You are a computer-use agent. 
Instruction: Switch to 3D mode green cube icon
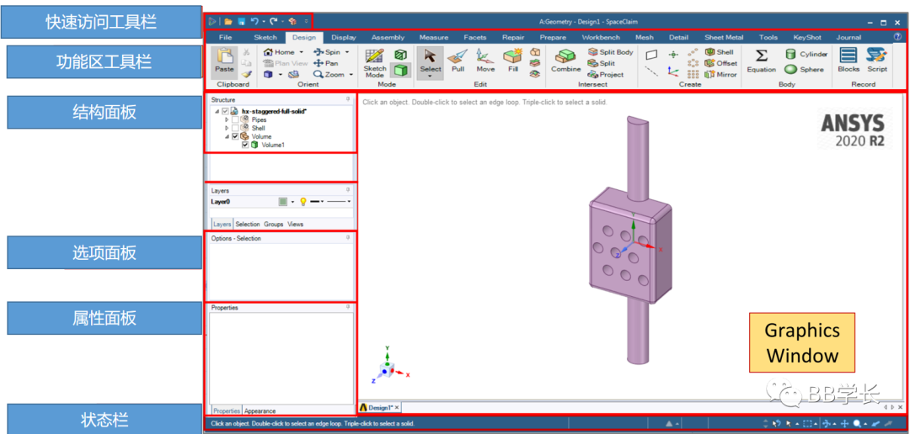[x=400, y=70]
